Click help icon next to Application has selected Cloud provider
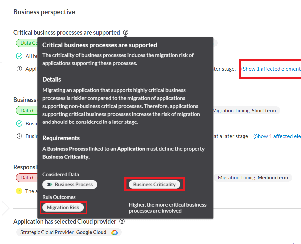 pos(122,221)
